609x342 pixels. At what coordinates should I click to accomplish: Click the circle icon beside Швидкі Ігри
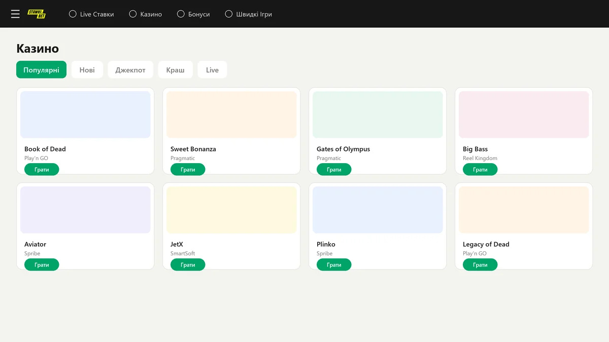(229, 14)
